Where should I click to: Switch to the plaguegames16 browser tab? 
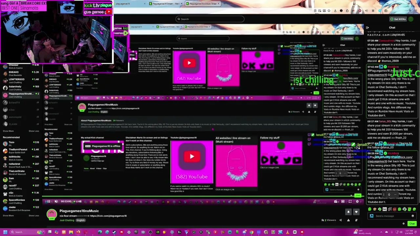tap(128, 4)
